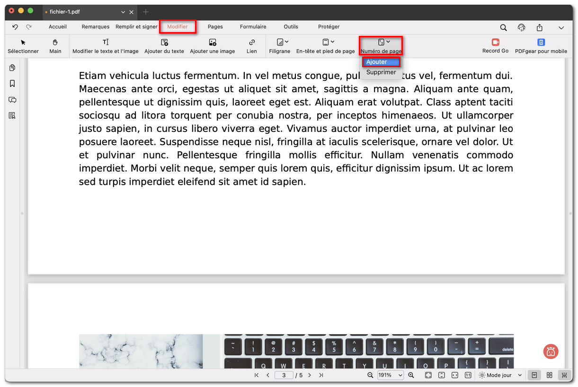Toggle single page view mode
Screen dimensions: 578x387
tap(534, 375)
